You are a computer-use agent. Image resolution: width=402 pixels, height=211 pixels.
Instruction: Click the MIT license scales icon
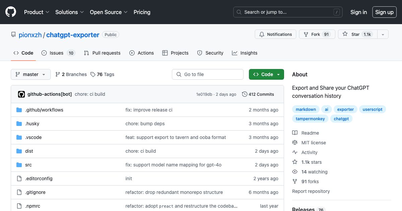coord(295,142)
